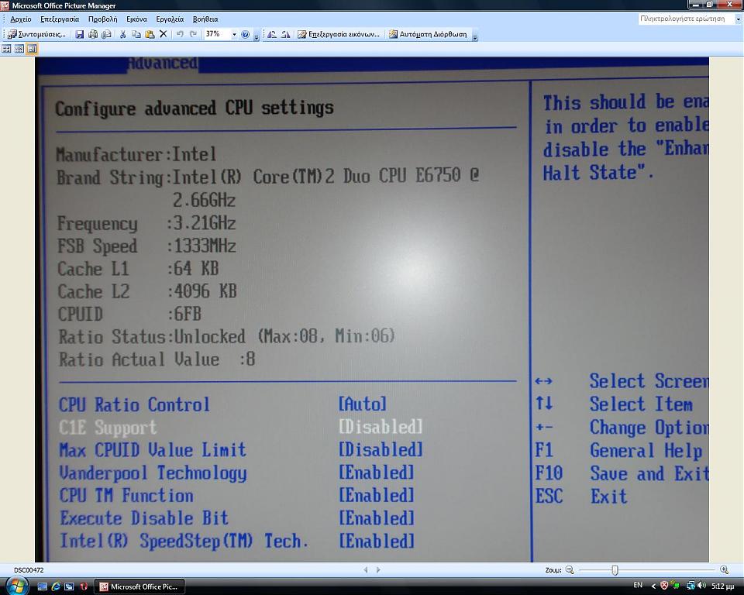Select the Microsoft Office Picture Manager taskbar button
Screen dimensions: 744x595
point(139,587)
